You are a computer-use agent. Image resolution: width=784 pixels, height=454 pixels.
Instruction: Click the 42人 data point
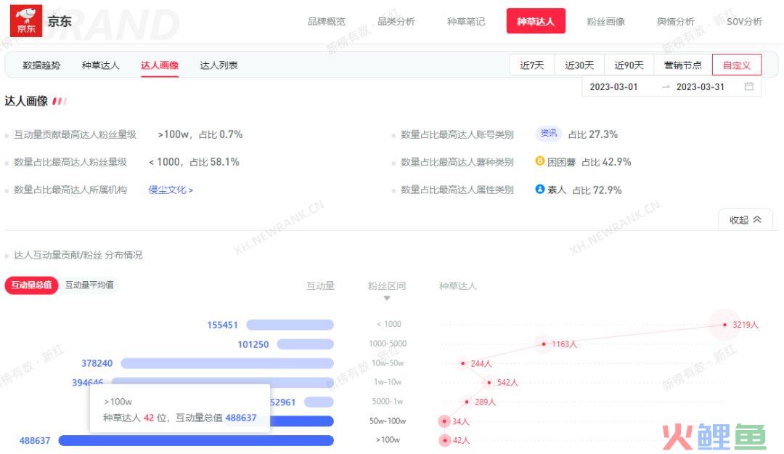pos(444,440)
